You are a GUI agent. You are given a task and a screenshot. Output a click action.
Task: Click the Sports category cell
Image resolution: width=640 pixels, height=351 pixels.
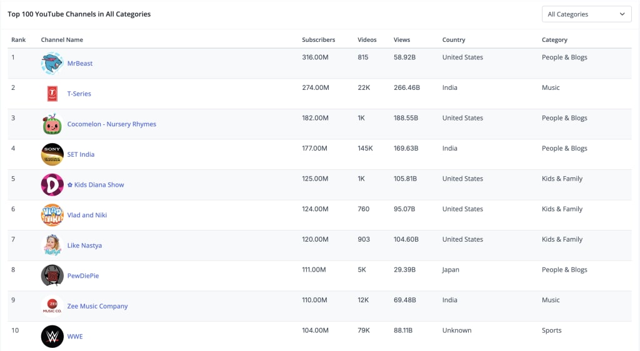pos(551,330)
